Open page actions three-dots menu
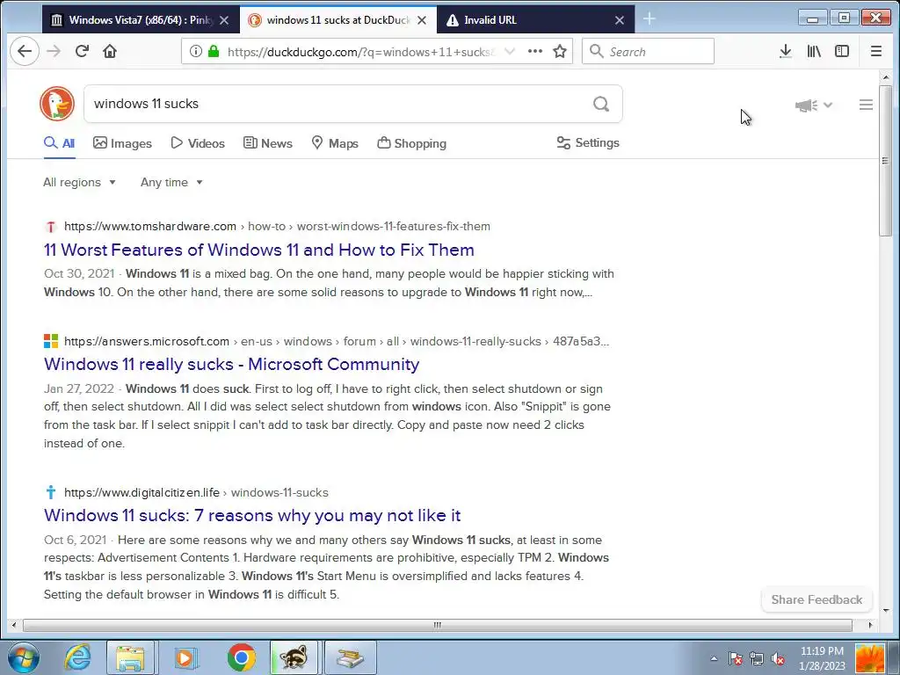This screenshot has height=675, width=900. pos(535,51)
